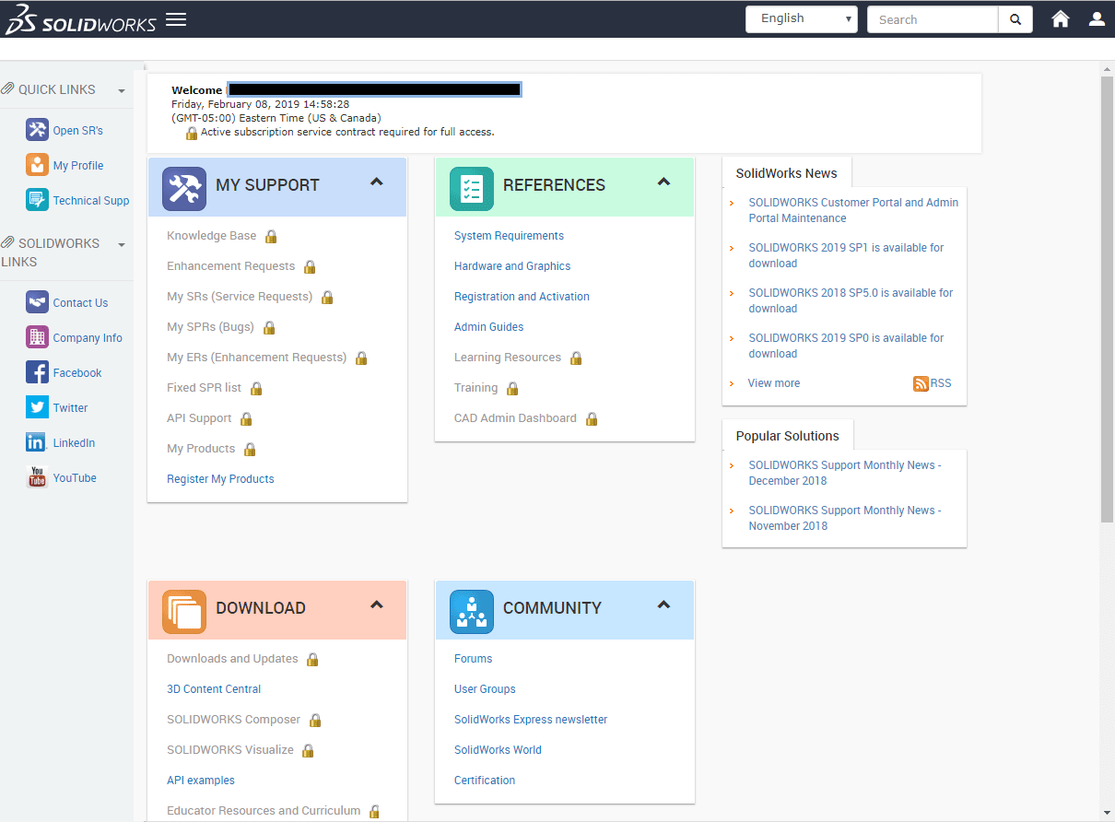Open SOLIDWORKS 2019 SP1 download news
This screenshot has height=822, width=1115.
pos(846,255)
